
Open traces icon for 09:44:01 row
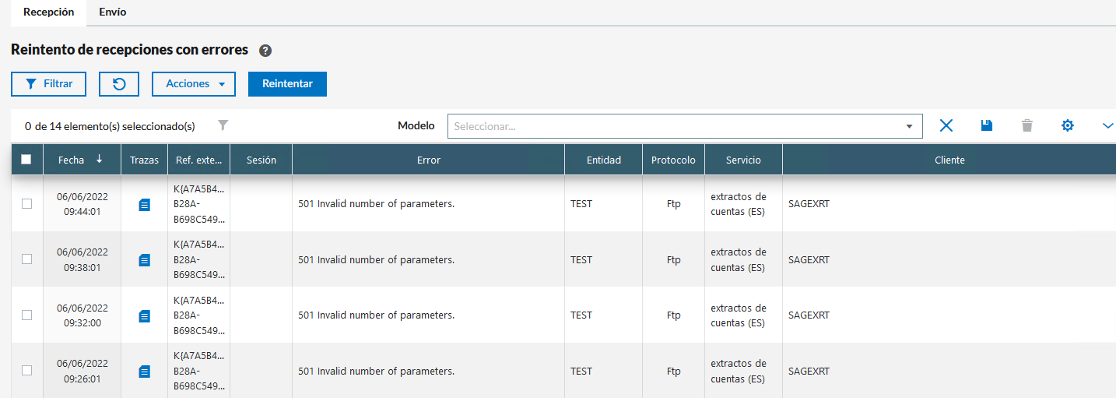[144, 205]
